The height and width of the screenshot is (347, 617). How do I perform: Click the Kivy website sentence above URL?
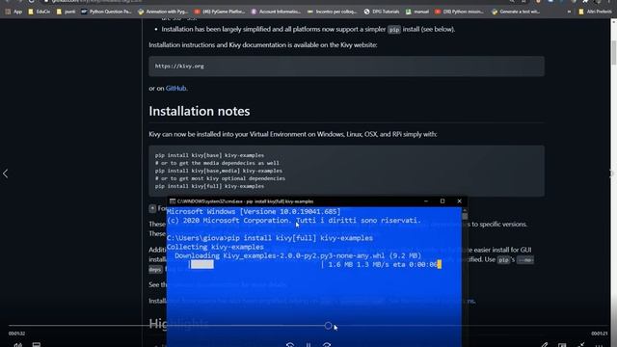[x=263, y=45]
